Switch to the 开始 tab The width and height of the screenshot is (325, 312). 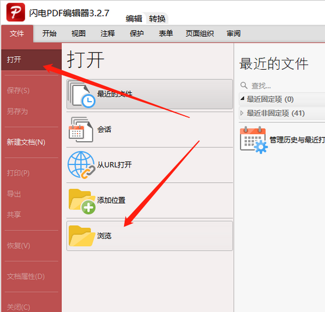pos(49,34)
